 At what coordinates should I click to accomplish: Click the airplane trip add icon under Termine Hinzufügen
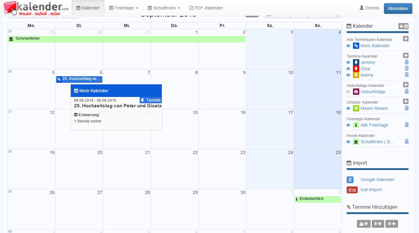392,224
